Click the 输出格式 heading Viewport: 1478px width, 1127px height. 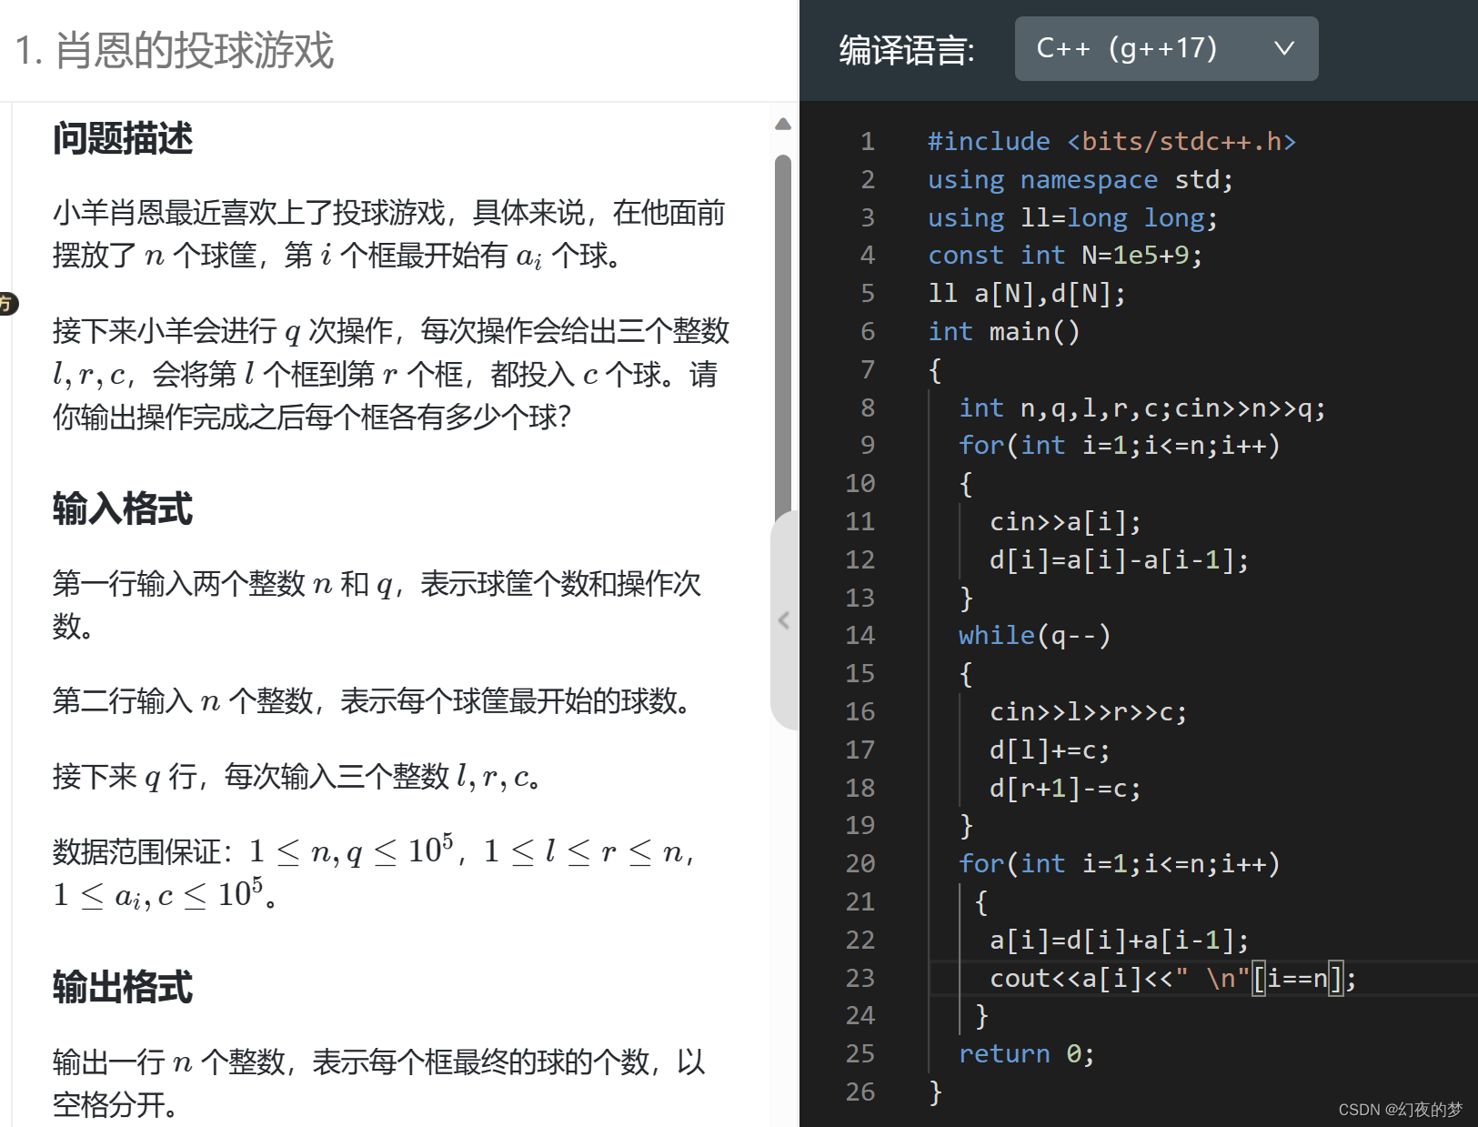click(x=123, y=988)
